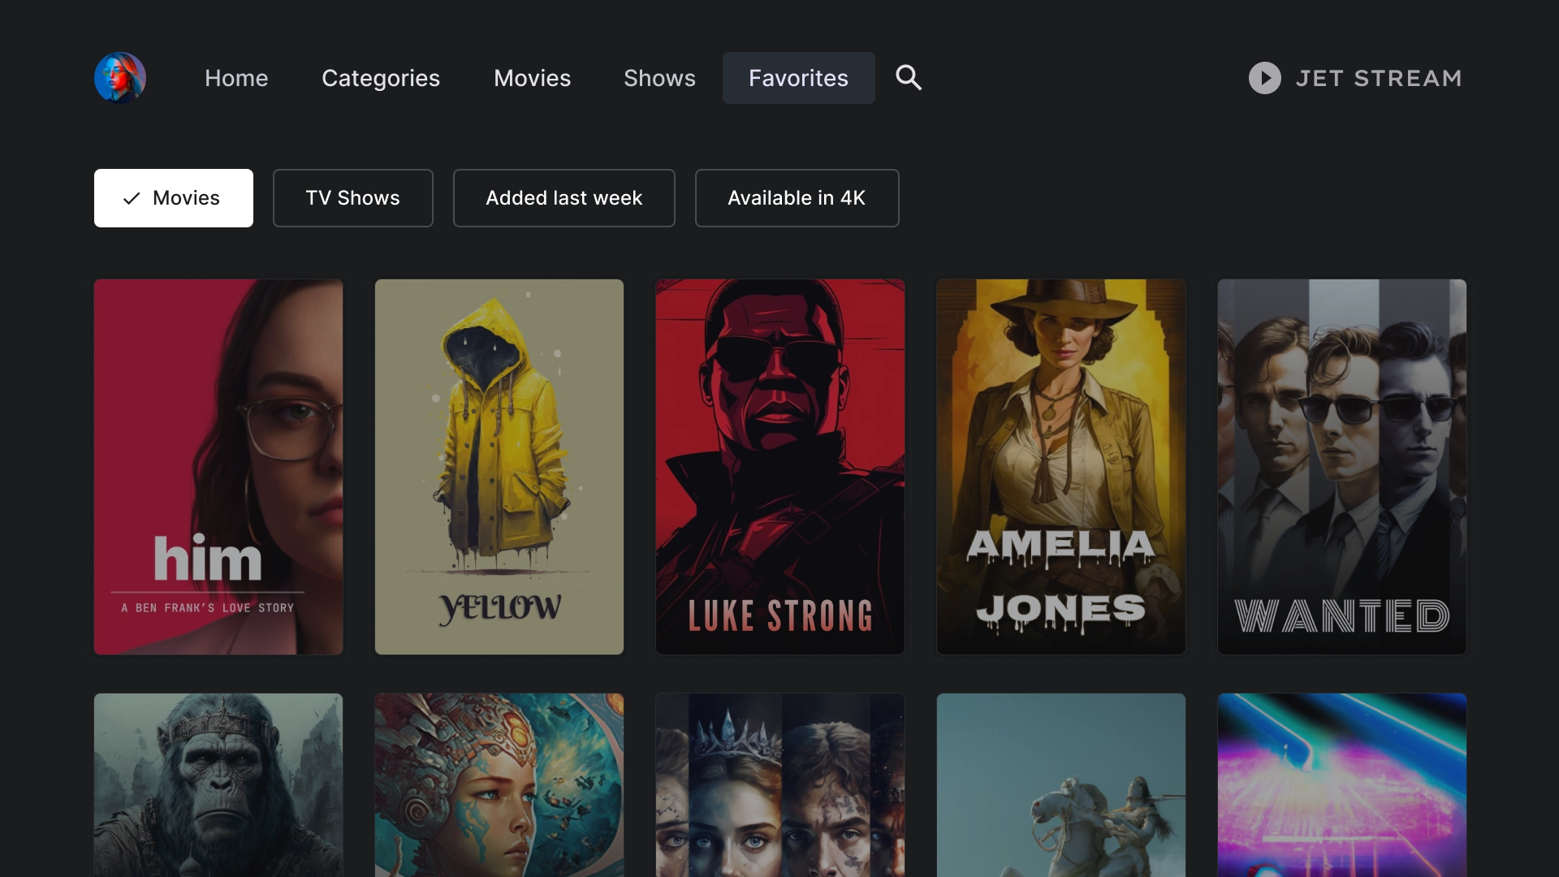Toggle the Available in 4K filter

coord(797,198)
